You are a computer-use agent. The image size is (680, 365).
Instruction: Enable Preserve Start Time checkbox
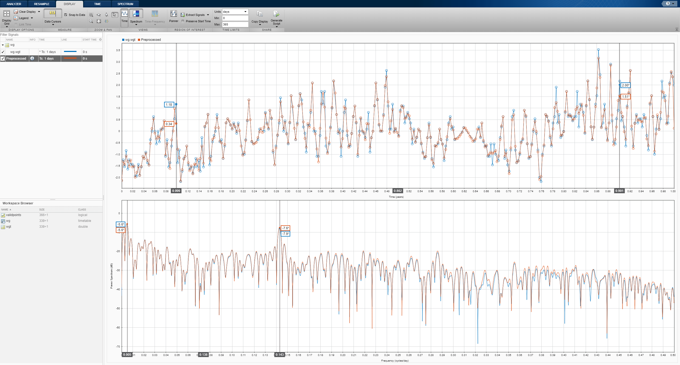point(183,21)
